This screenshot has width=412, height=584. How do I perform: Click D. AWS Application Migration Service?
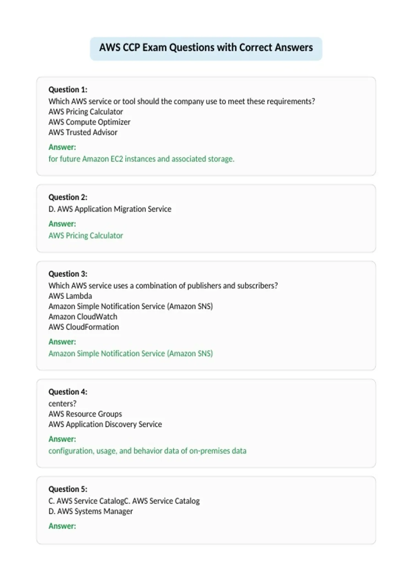(x=110, y=209)
